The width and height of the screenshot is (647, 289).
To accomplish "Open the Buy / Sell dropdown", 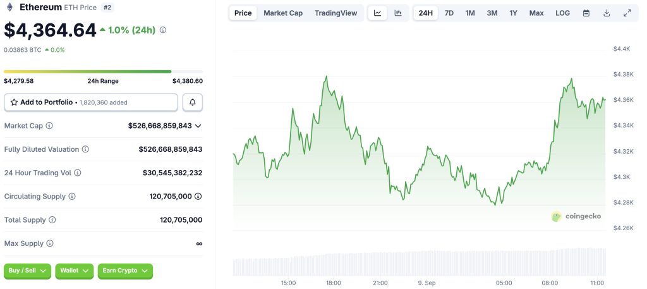I will [27, 271].
